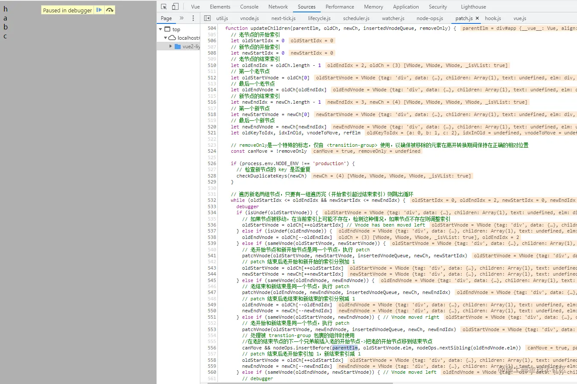The image size is (577, 384).
Task: Open the vnode.js file tab
Action: (249, 18)
